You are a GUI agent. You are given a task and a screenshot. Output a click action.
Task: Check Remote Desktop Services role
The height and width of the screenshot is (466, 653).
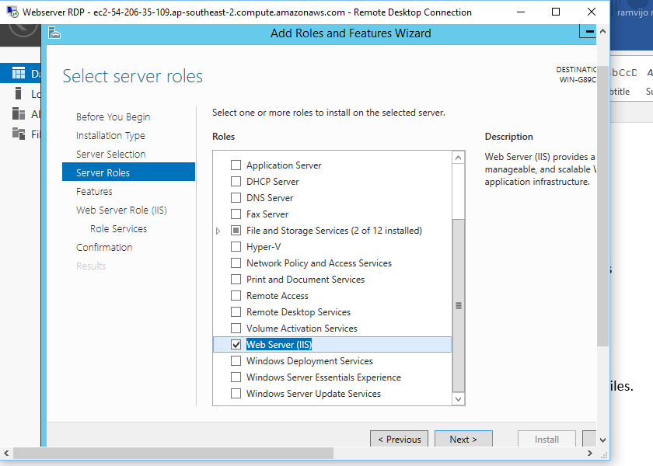click(236, 311)
